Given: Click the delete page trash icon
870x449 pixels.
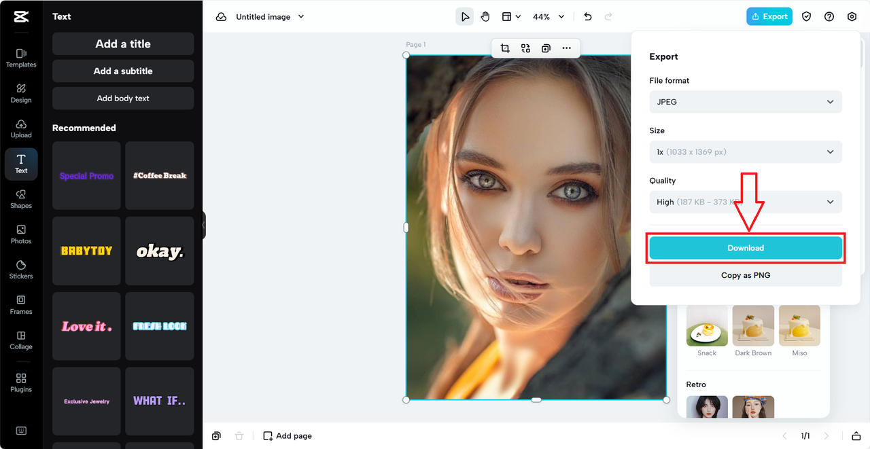Looking at the screenshot, I should [x=239, y=436].
